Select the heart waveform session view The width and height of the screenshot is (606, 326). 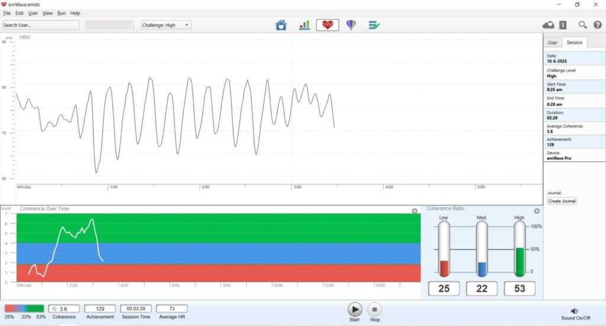327,25
